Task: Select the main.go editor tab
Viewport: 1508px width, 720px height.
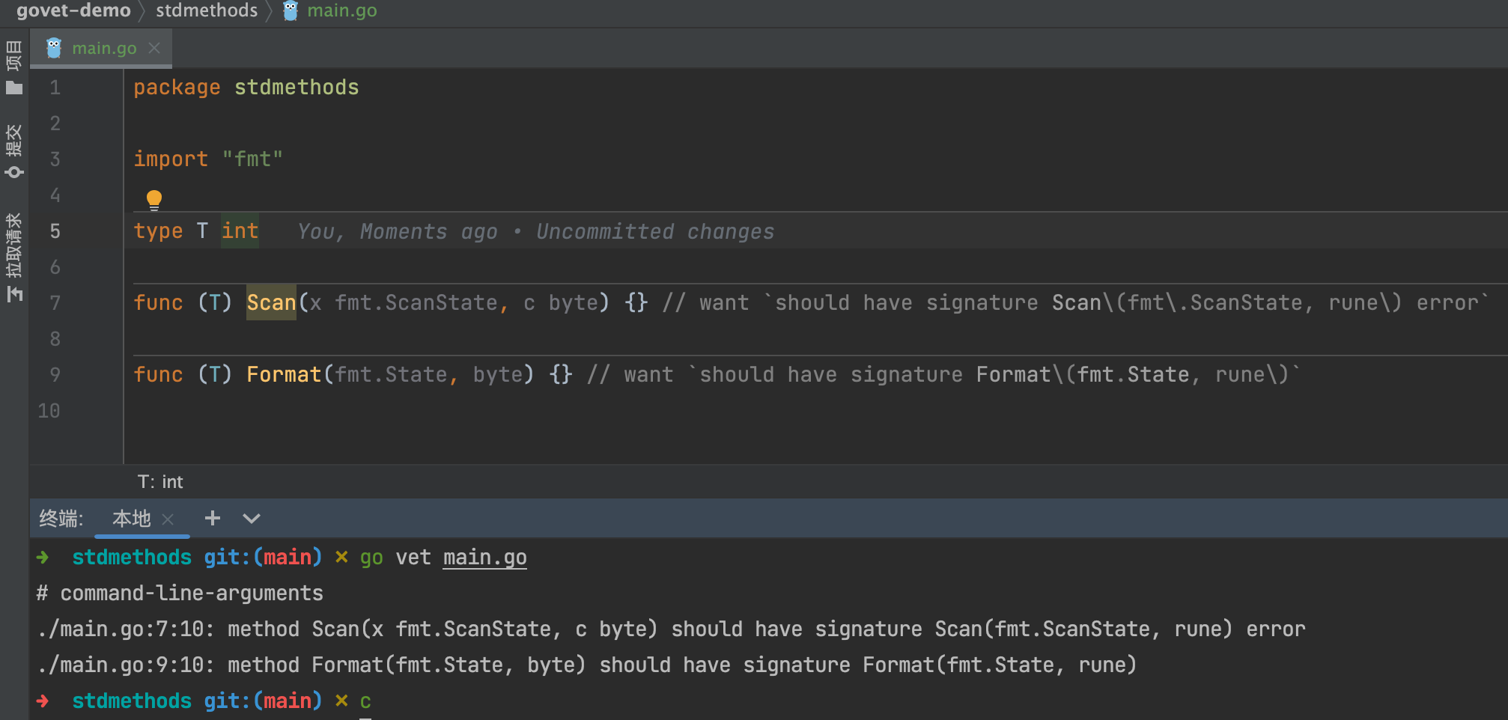Action: coord(104,48)
